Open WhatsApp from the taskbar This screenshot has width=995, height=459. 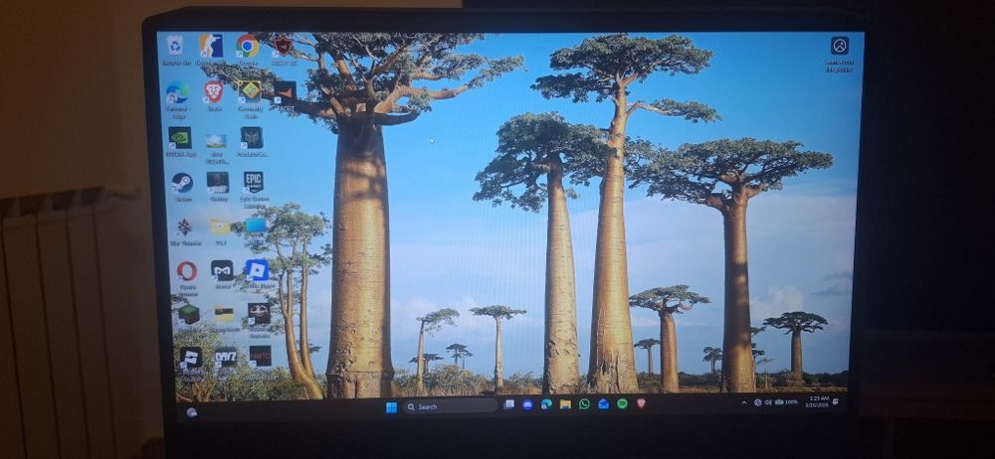click(584, 403)
